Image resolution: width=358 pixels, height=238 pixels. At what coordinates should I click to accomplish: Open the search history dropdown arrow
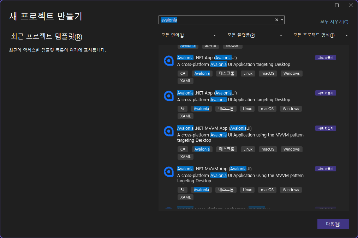(x=282, y=20)
